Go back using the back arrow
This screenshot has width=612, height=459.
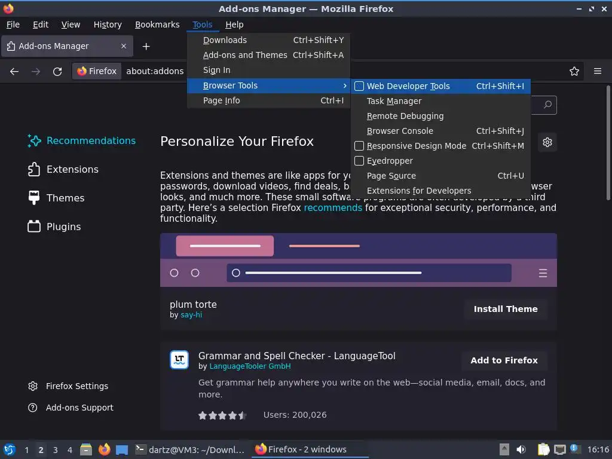14,72
